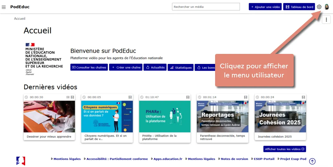The height and width of the screenshot is (167, 333).
Task: Open the PHARe Utilisation de la plateforme thumbnail
Action: [x=165, y=117]
